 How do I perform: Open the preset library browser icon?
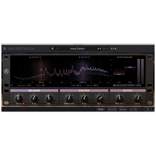[52, 48]
